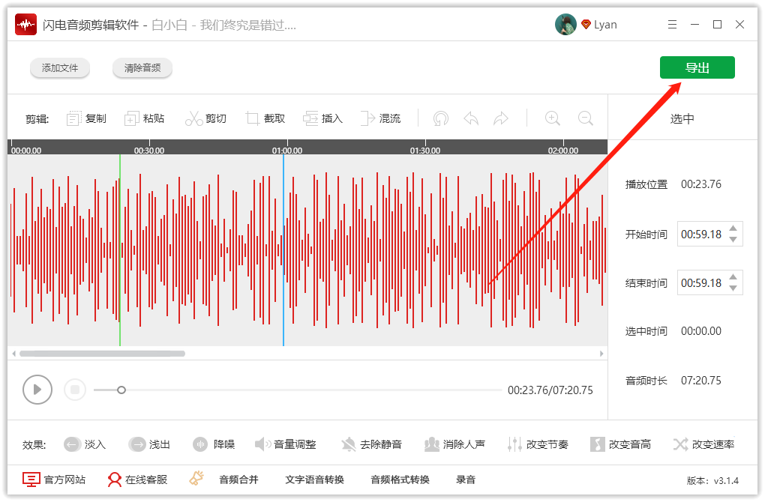Contact 在线客服 (online support)
765x502 pixels.
137,480
